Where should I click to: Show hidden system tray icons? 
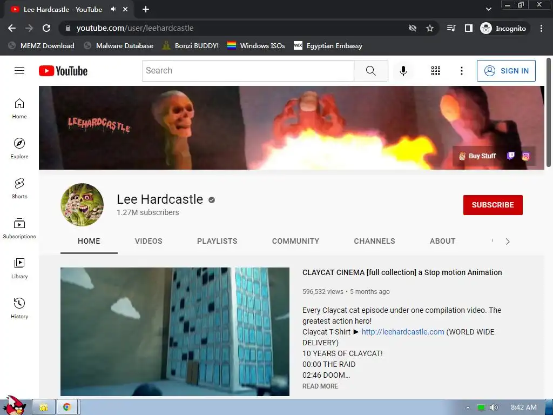point(468,407)
